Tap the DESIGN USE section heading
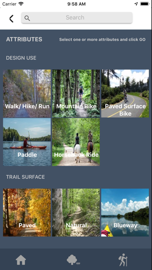Viewport: 152px width, 270px height. click(x=21, y=58)
